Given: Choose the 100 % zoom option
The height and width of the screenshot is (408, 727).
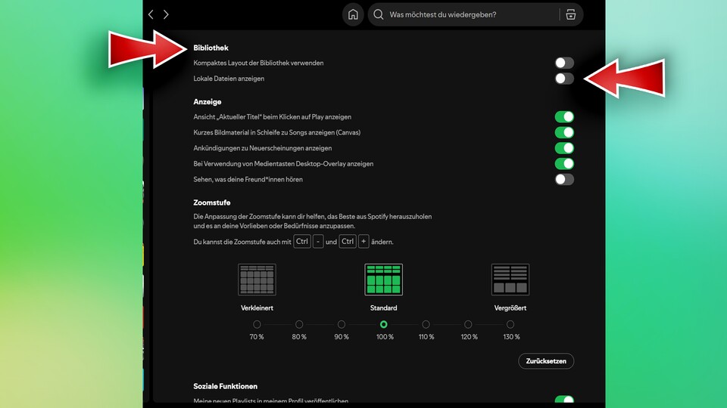Looking at the screenshot, I should coord(383,324).
